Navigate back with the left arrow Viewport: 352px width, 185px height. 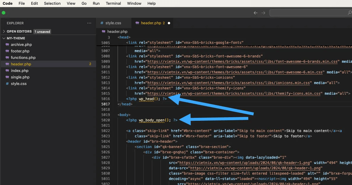(x=255, y=13)
